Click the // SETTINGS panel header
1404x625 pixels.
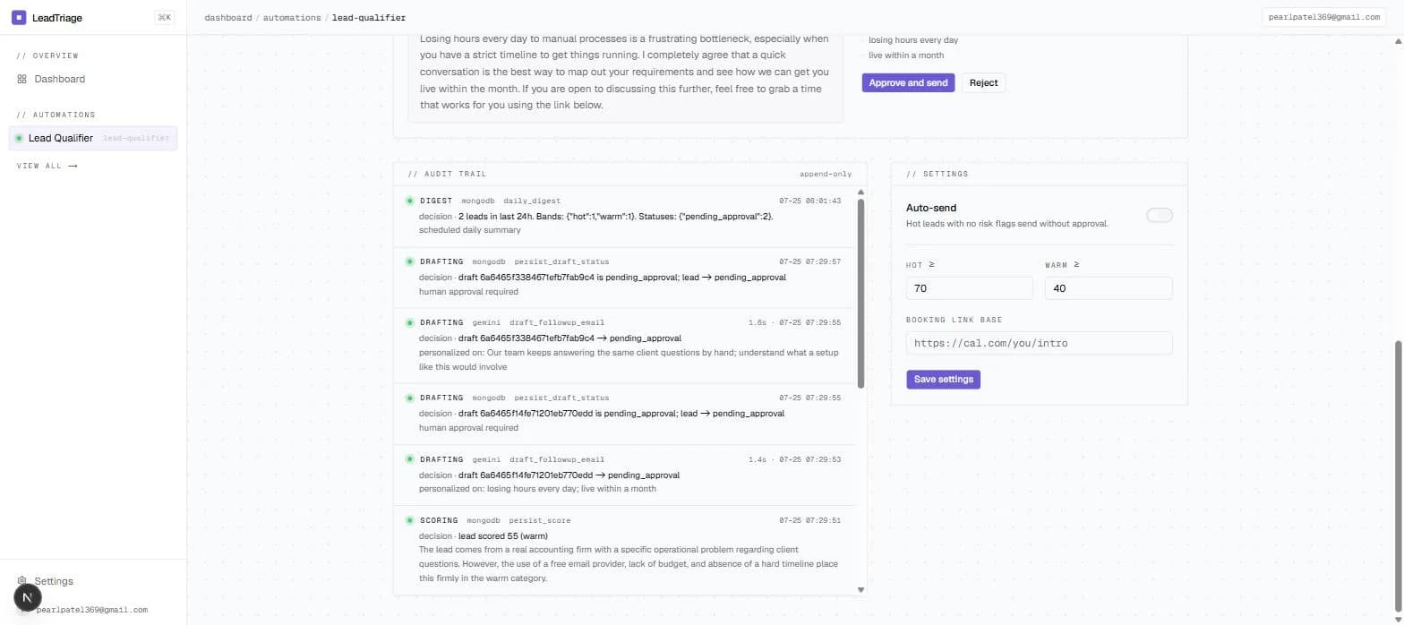pos(937,174)
